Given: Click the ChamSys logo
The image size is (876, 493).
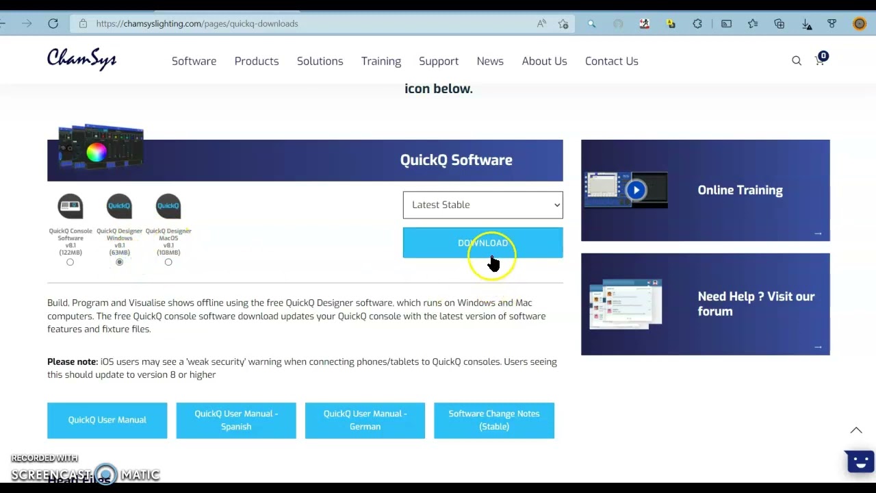Looking at the screenshot, I should click(81, 59).
